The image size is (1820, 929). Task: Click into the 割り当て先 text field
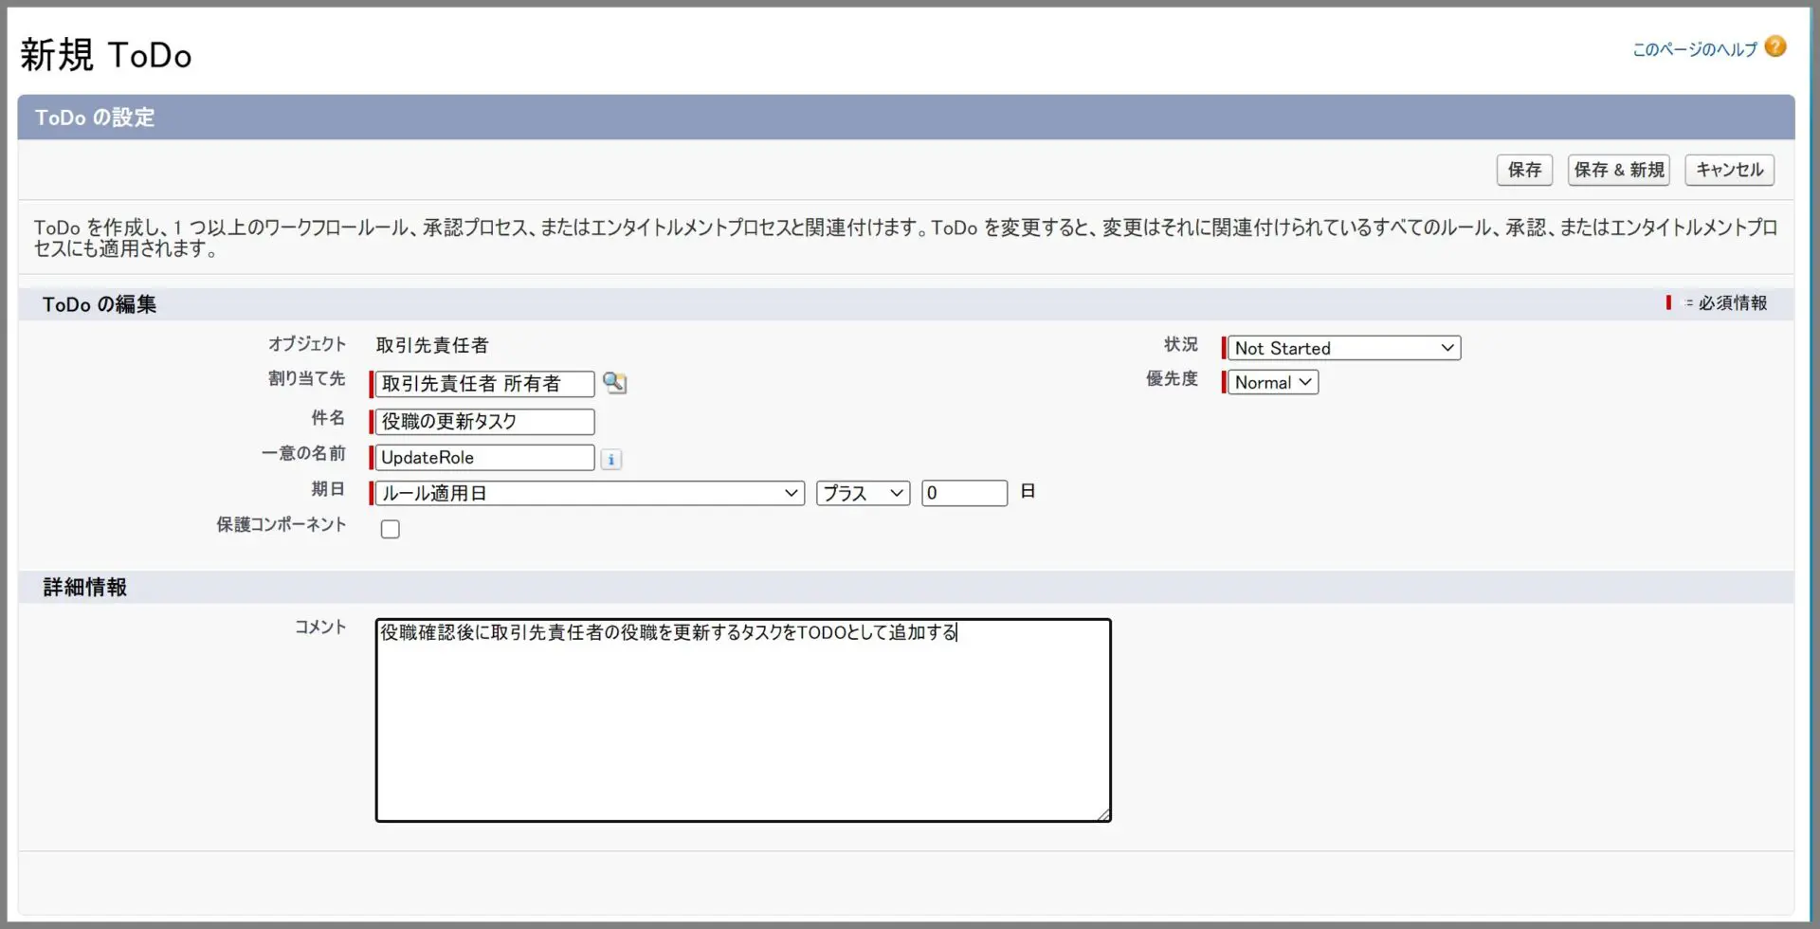484,384
